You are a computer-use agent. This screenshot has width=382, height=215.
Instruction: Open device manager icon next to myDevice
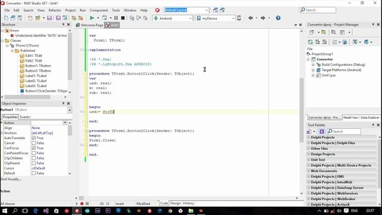[x=239, y=18]
